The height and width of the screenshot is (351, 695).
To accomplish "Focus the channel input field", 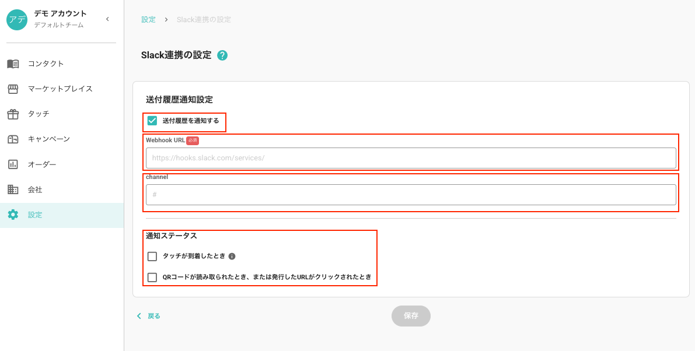I will click(x=411, y=195).
